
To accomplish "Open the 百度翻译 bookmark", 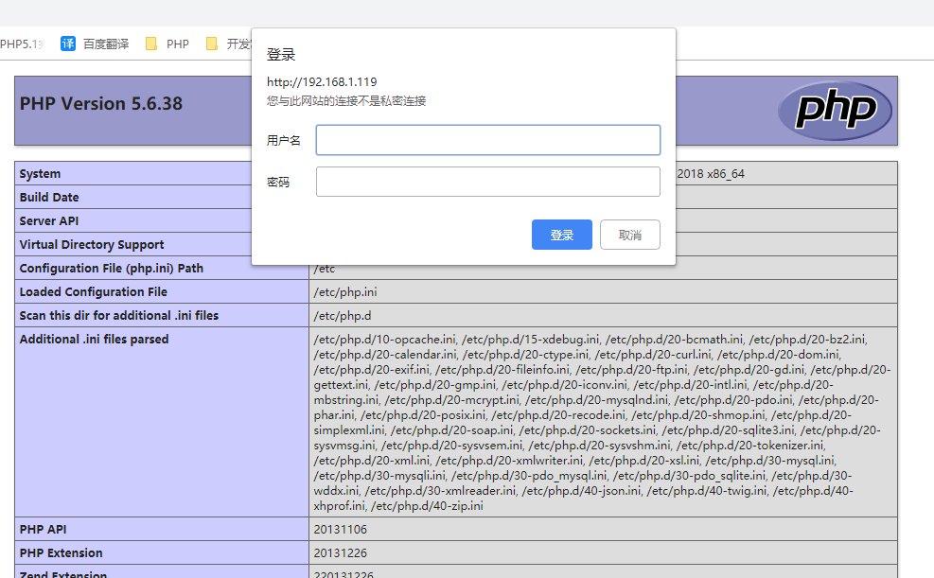I will 95,44.
